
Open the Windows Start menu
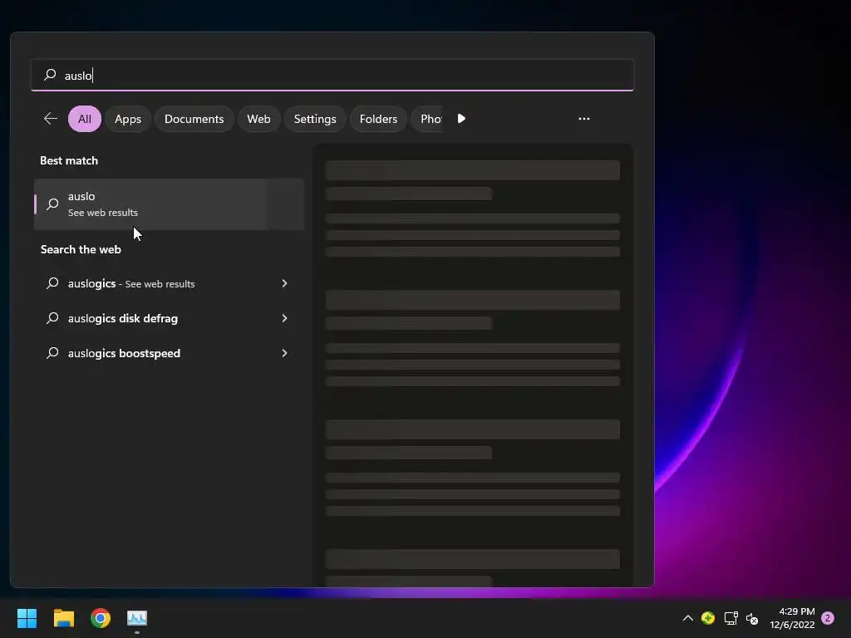(27, 618)
